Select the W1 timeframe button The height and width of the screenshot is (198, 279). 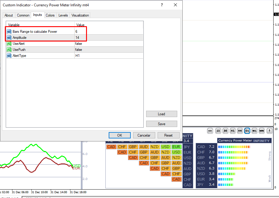point(255,131)
